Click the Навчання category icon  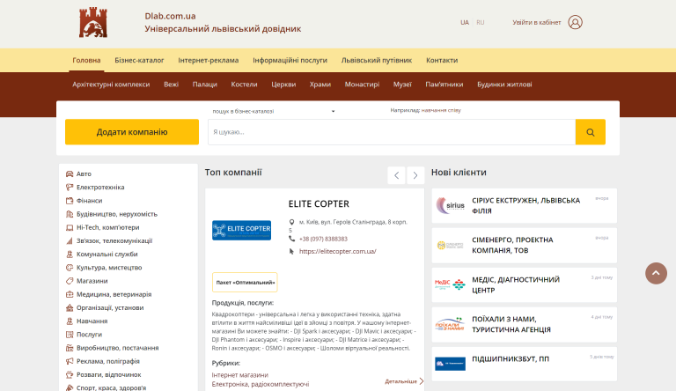pos(70,321)
